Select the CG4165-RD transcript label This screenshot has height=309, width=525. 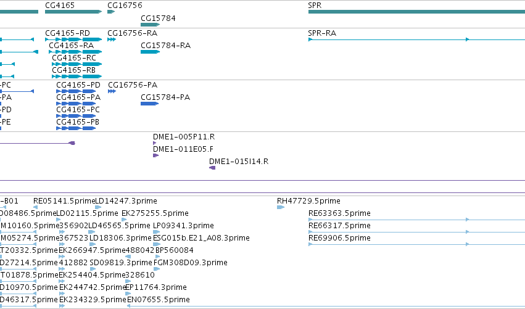pos(68,33)
